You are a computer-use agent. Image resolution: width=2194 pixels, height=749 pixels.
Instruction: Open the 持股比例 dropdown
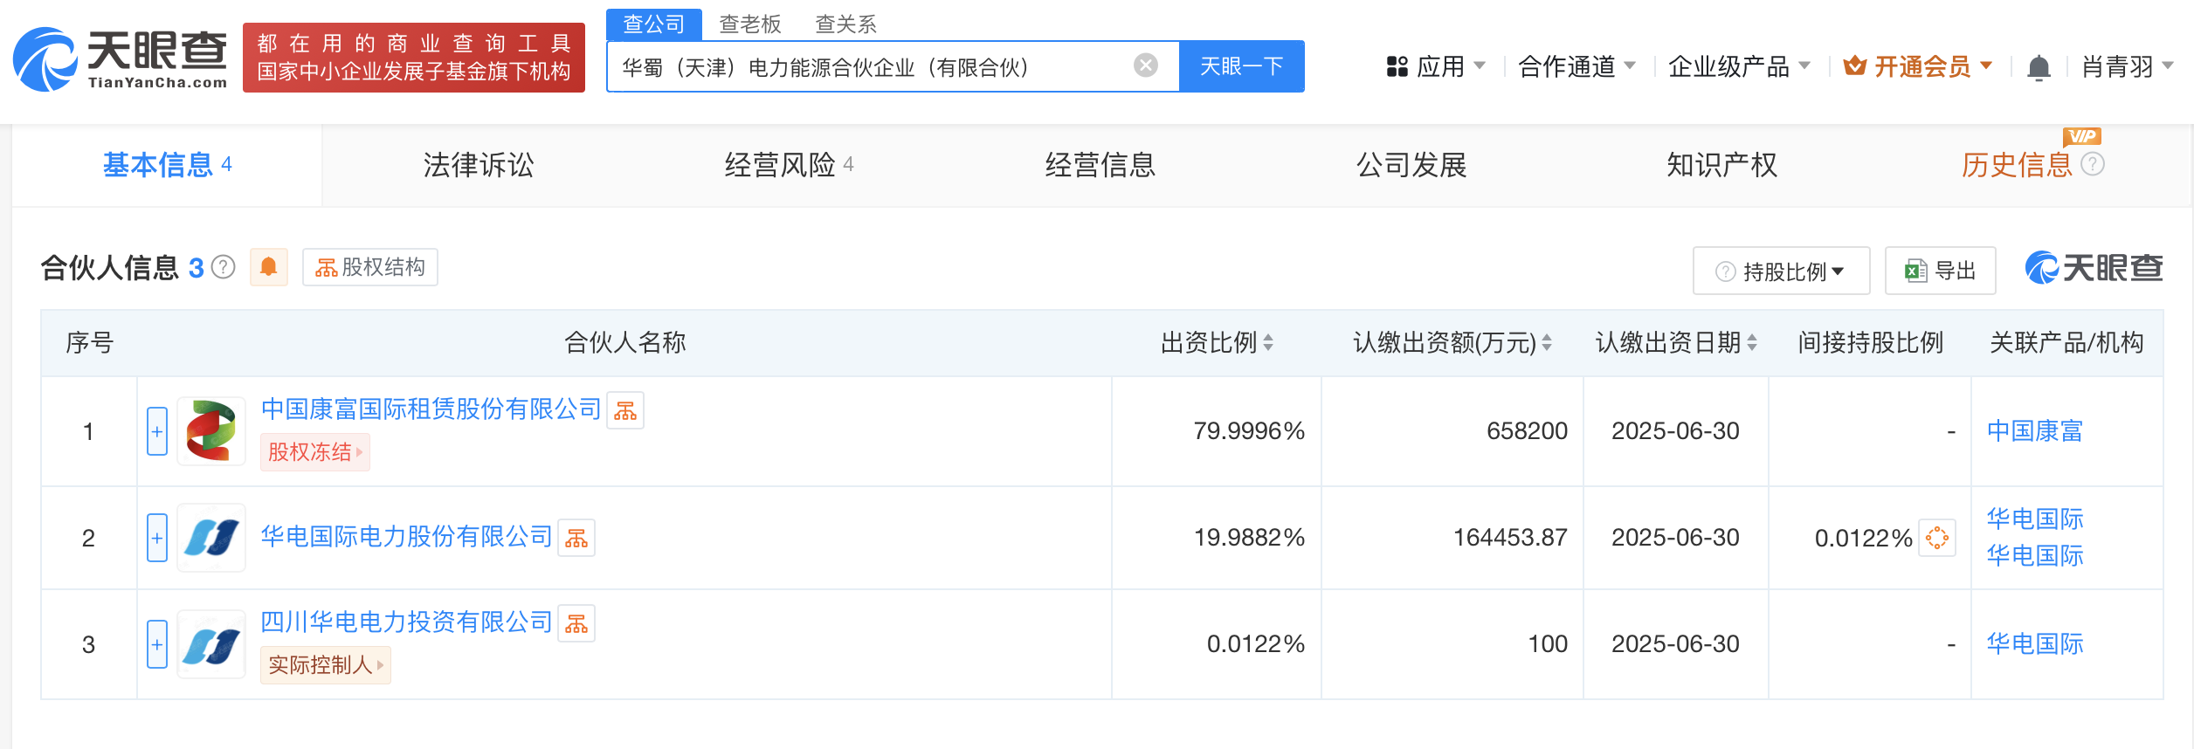point(1781,271)
